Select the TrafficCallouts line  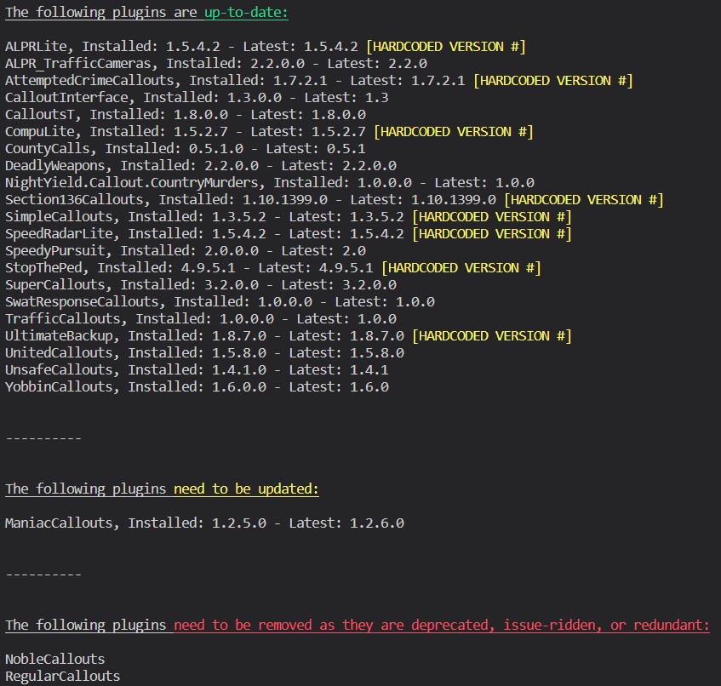tap(201, 318)
